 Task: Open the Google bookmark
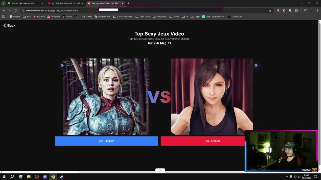(15, 17)
